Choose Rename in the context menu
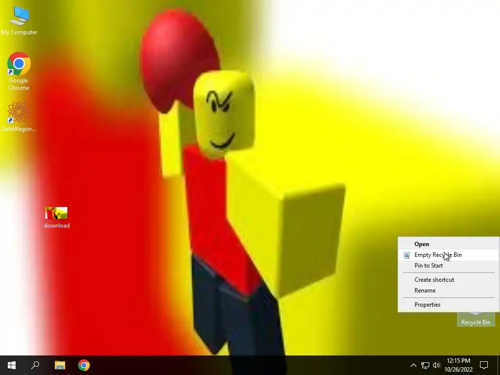The image size is (500, 375). coord(448,291)
